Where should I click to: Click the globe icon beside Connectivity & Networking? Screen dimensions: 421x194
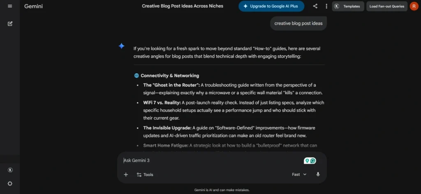pyautogui.click(x=136, y=76)
